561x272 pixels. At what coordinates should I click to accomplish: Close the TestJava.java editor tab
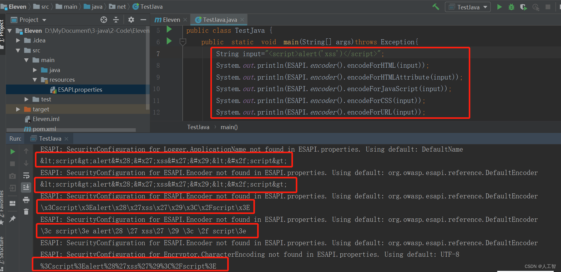click(x=242, y=20)
